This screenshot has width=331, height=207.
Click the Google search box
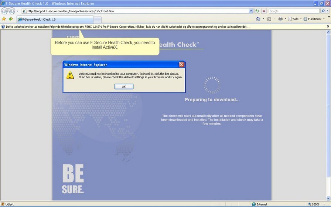[x=294, y=11]
